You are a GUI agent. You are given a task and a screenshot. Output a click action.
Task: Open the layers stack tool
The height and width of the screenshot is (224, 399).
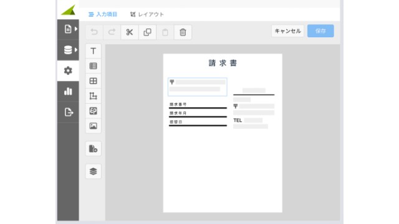click(94, 172)
